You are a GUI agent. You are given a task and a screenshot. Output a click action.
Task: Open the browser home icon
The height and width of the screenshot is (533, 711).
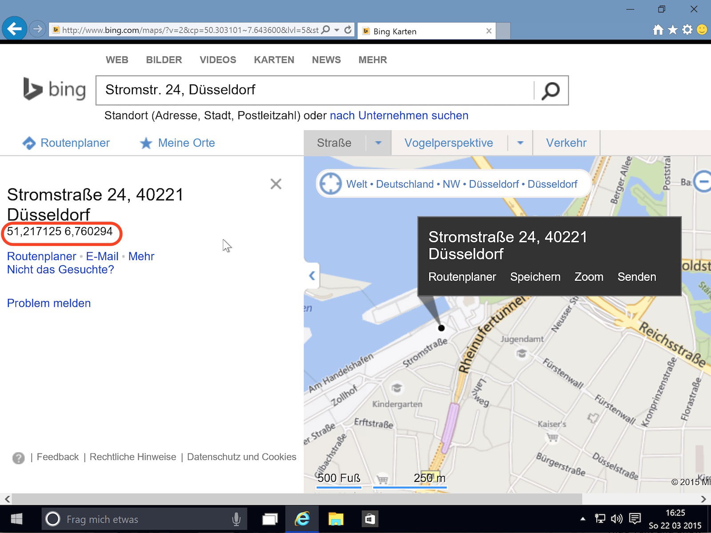point(658,30)
